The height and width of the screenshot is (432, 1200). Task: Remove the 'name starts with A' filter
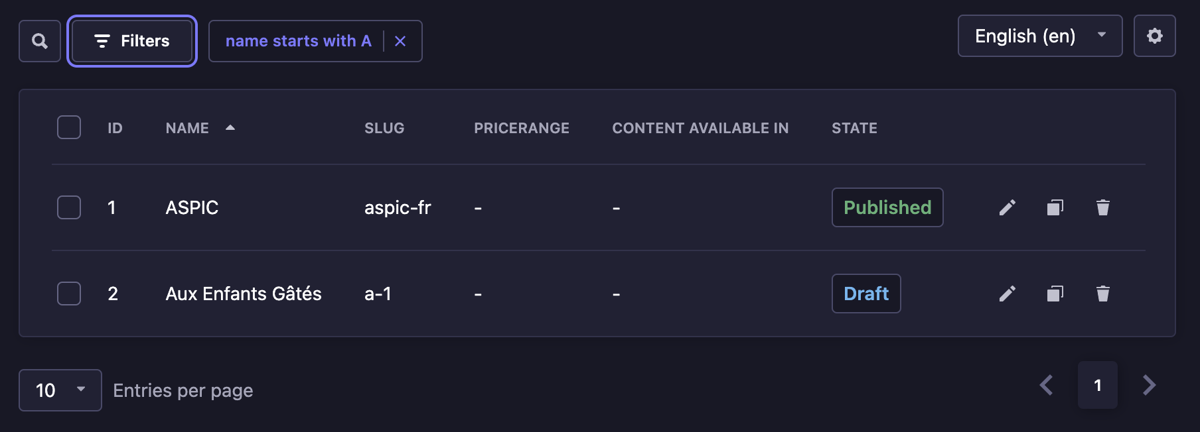[x=400, y=40]
